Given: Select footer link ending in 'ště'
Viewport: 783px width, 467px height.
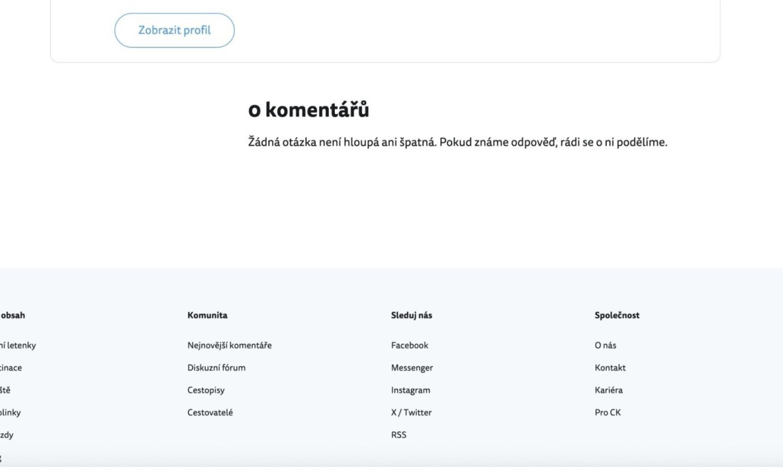Looking at the screenshot, I should click(x=5, y=390).
